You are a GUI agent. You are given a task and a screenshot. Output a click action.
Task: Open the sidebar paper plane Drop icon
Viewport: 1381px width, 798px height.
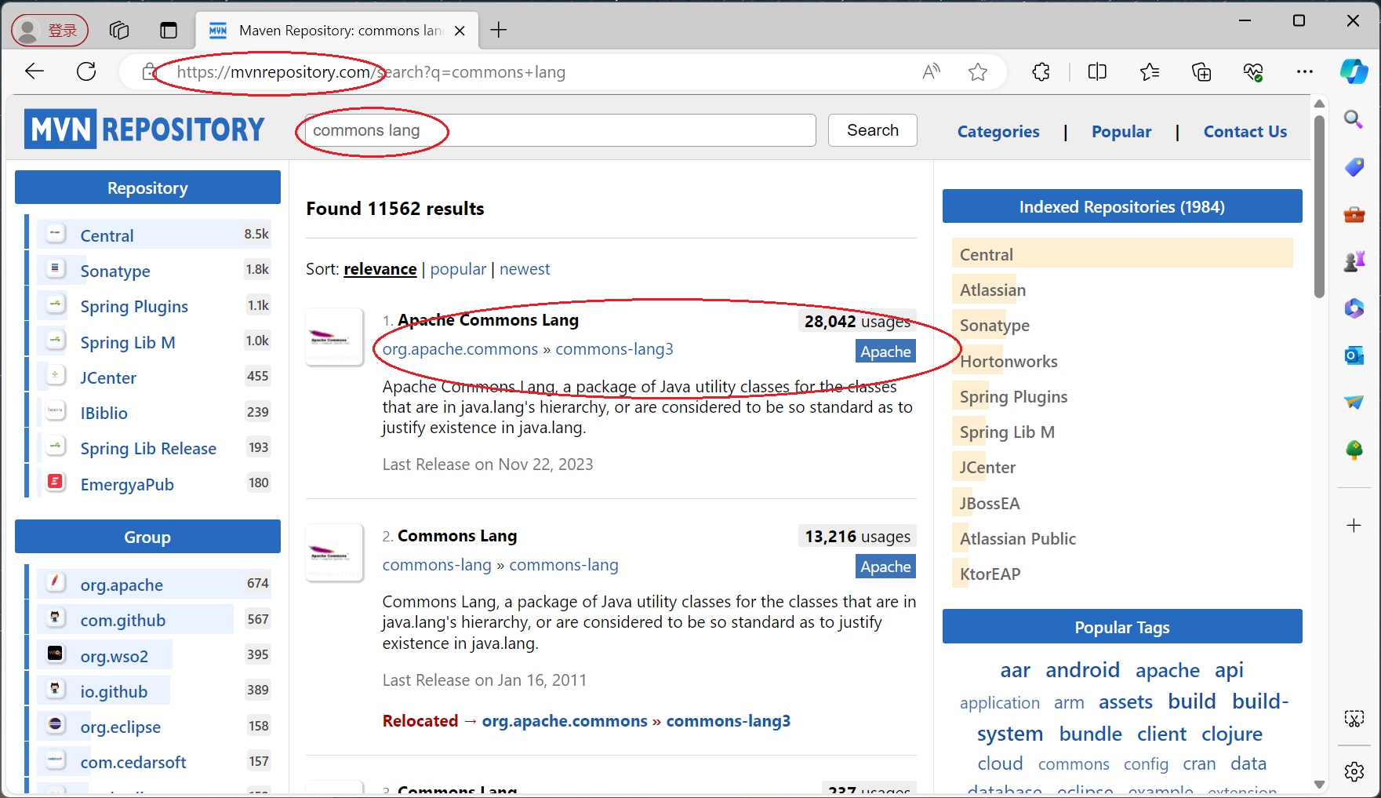click(x=1354, y=403)
